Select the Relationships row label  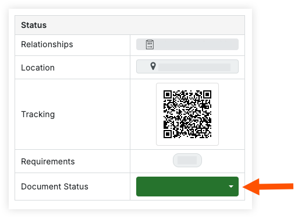tap(47, 44)
